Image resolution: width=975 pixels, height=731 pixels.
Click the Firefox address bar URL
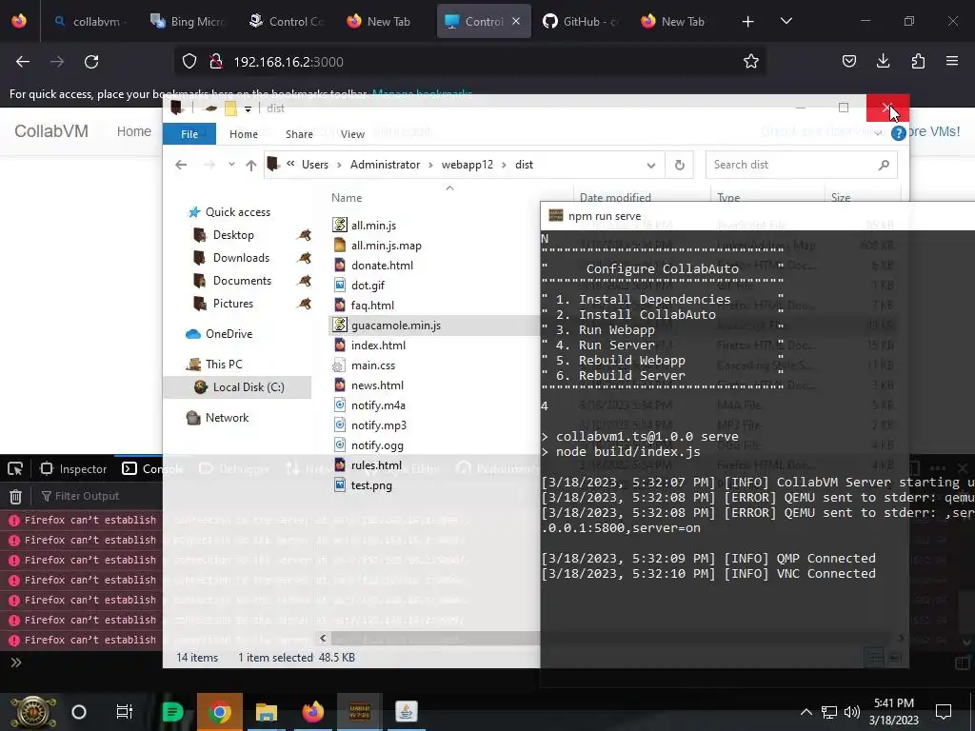(289, 62)
